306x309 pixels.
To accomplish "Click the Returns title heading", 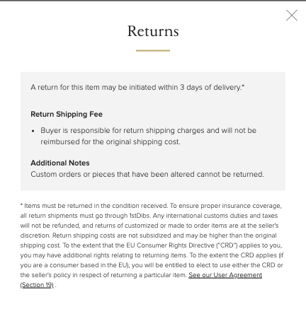I will click(153, 31).
